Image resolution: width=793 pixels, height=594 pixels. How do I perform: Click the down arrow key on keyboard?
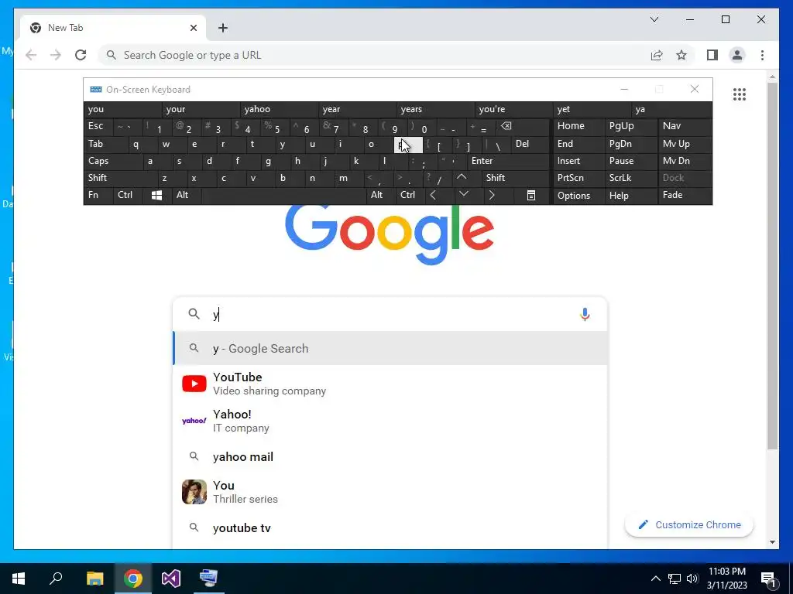pyautogui.click(x=463, y=194)
